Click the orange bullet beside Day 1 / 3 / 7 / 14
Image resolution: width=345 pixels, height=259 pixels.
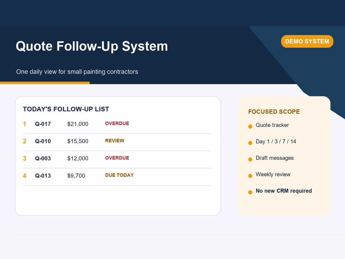[x=250, y=143]
